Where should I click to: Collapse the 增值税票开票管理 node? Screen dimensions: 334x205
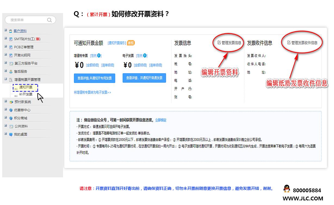6,79
